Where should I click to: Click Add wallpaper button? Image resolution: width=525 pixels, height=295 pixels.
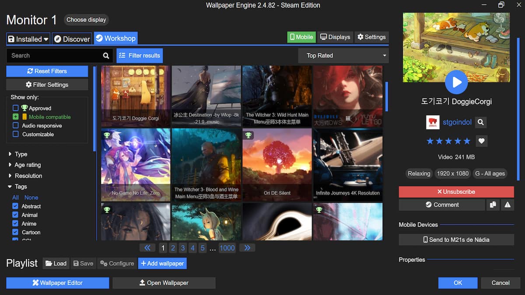[x=163, y=263]
